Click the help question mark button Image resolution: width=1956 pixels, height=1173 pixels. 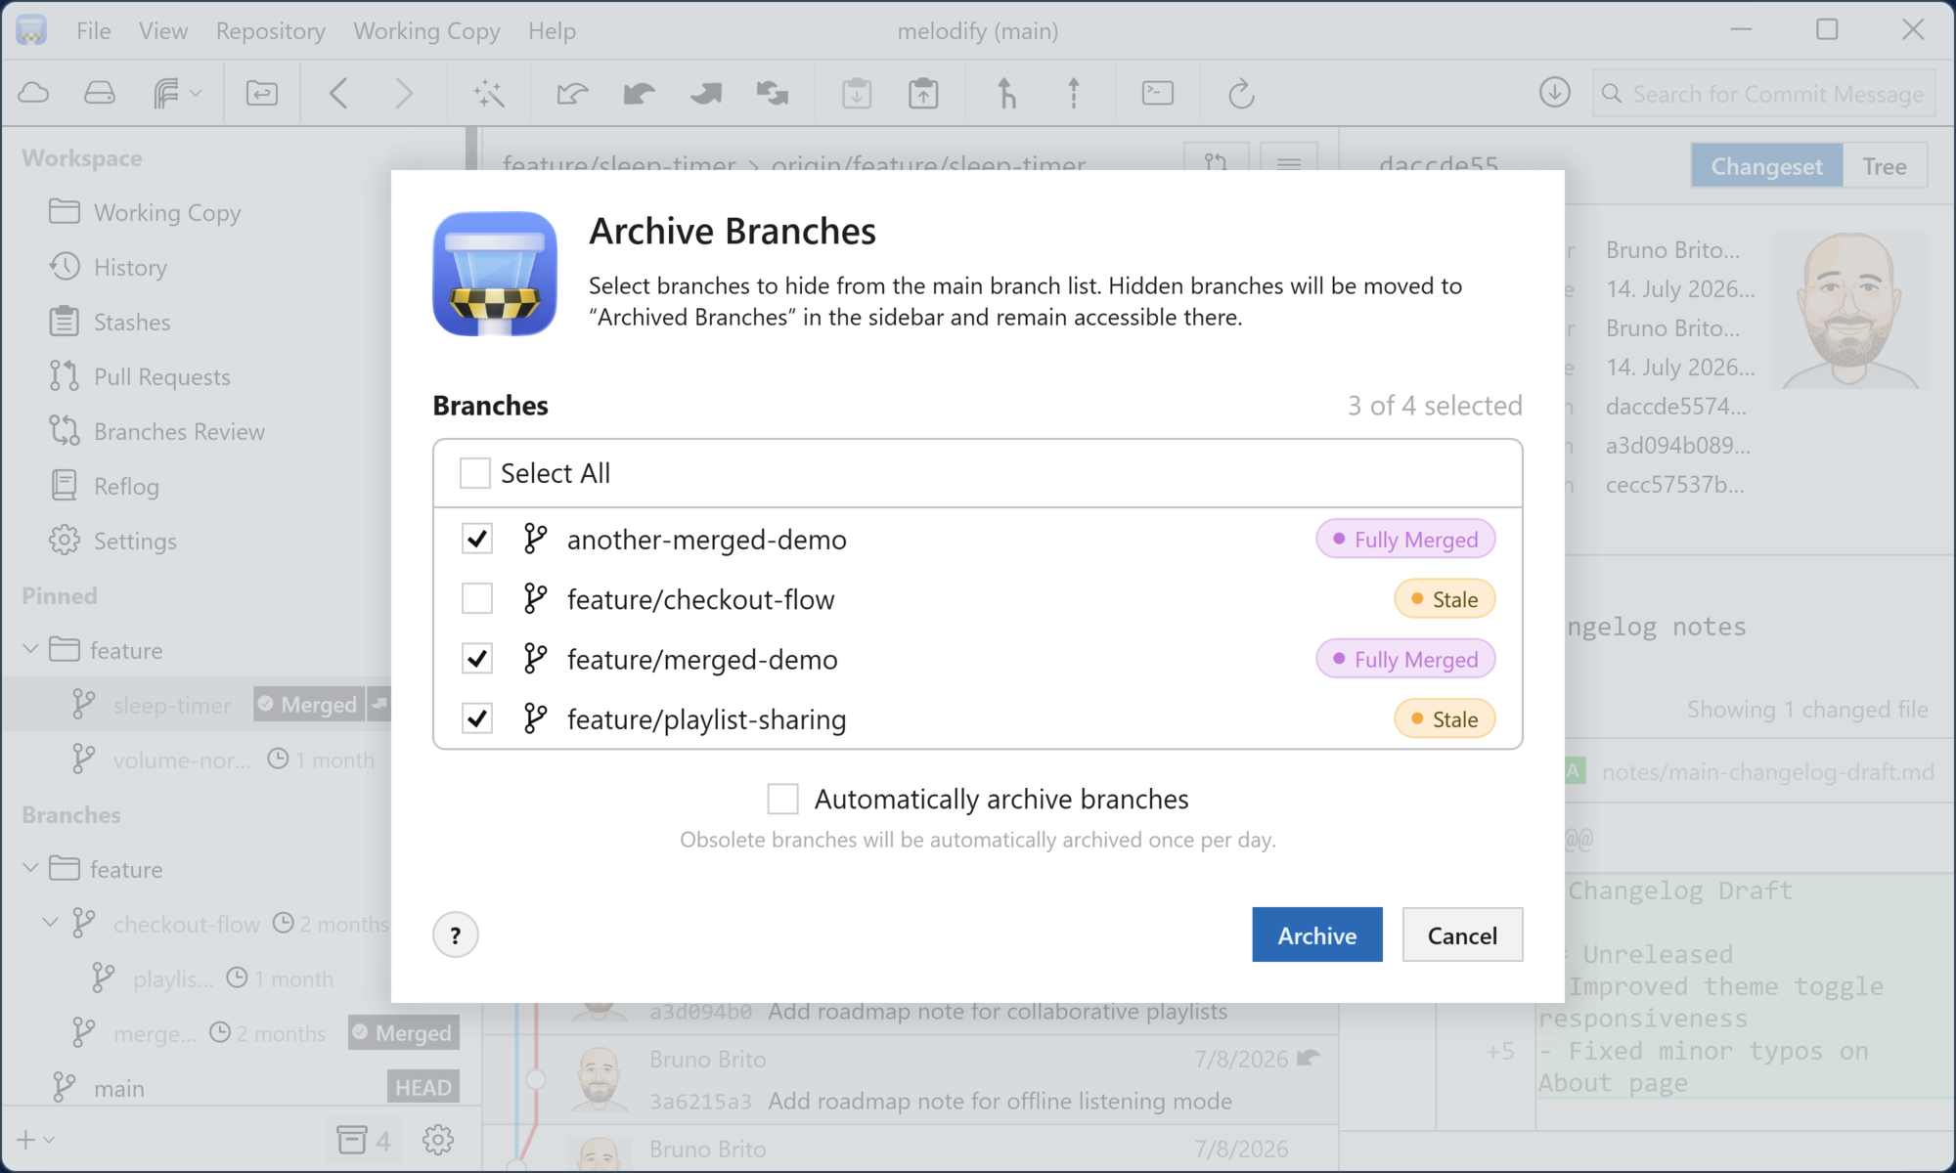point(456,935)
